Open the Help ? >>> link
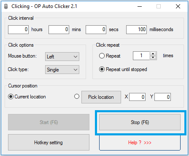 (x=140, y=143)
